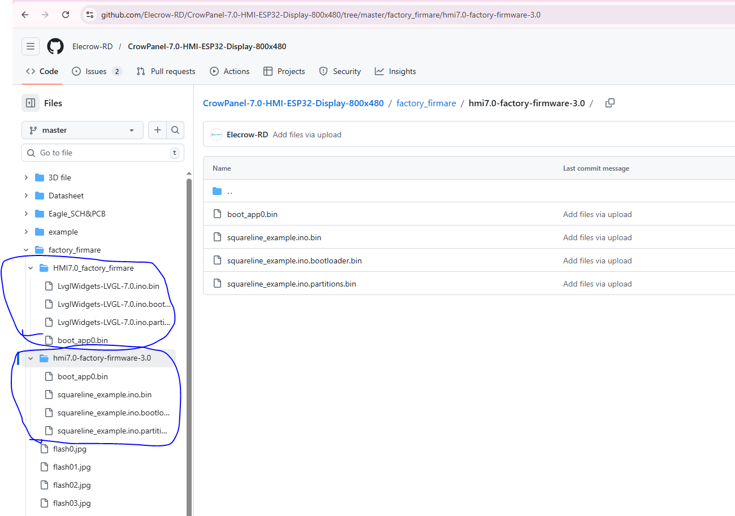Collapse the HMI7.0_factory_firmare folder
This screenshot has width=735, height=516.
31,268
